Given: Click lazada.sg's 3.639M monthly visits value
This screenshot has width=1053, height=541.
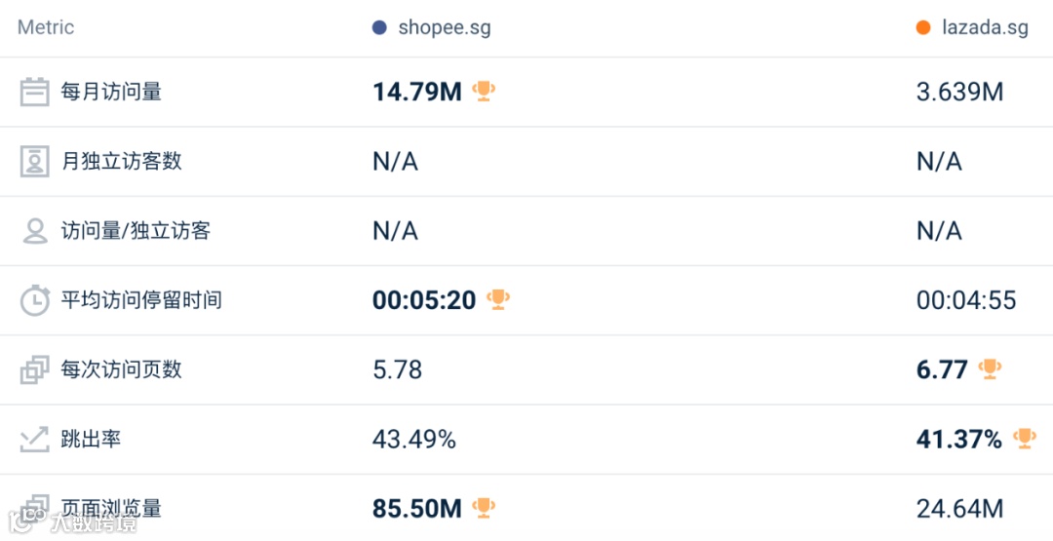Looking at the screenshot, I should 959,92.
